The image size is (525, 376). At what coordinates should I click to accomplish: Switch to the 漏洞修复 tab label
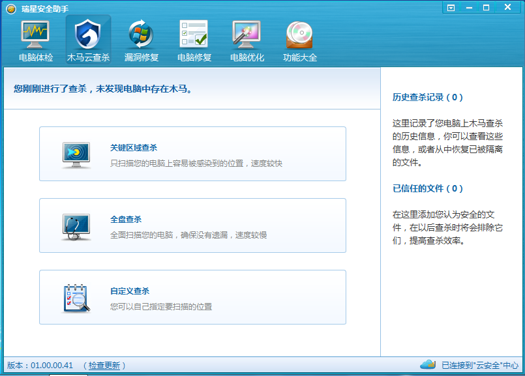tap(142, 57)
